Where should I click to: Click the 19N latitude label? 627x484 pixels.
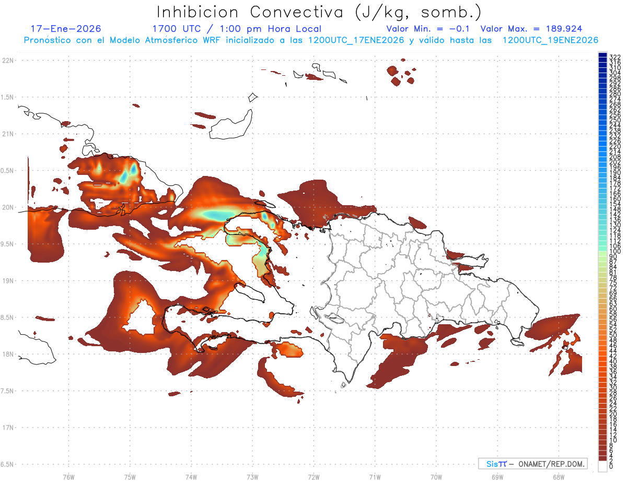pyautogui.click(x=9, y=280)
